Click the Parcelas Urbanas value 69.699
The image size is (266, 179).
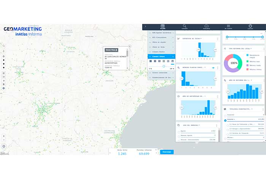click(144, 154)
